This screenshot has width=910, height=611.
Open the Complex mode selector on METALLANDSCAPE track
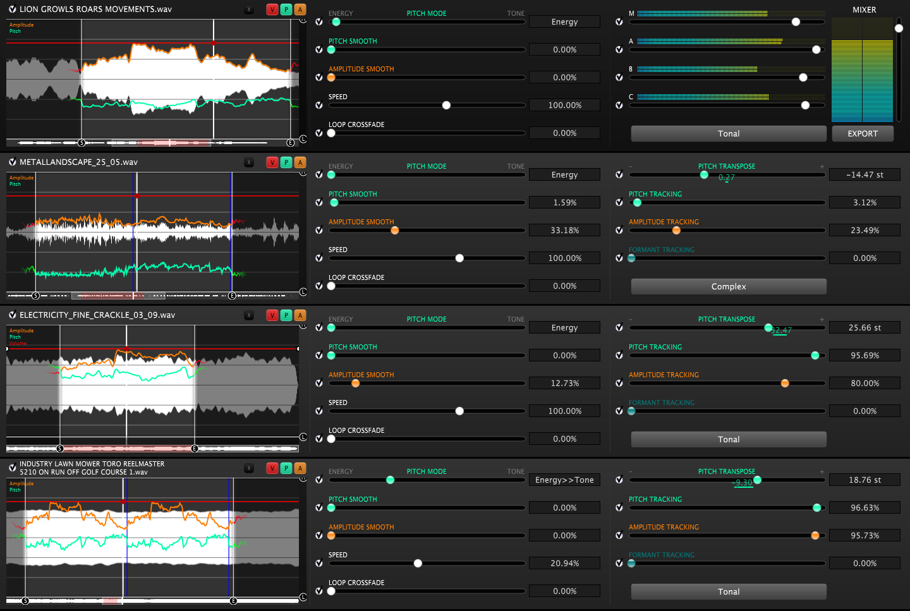click(729, 286)
